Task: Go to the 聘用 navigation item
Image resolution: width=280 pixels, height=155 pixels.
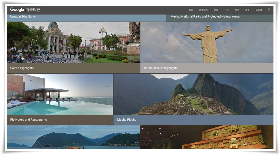Action: 237,10
